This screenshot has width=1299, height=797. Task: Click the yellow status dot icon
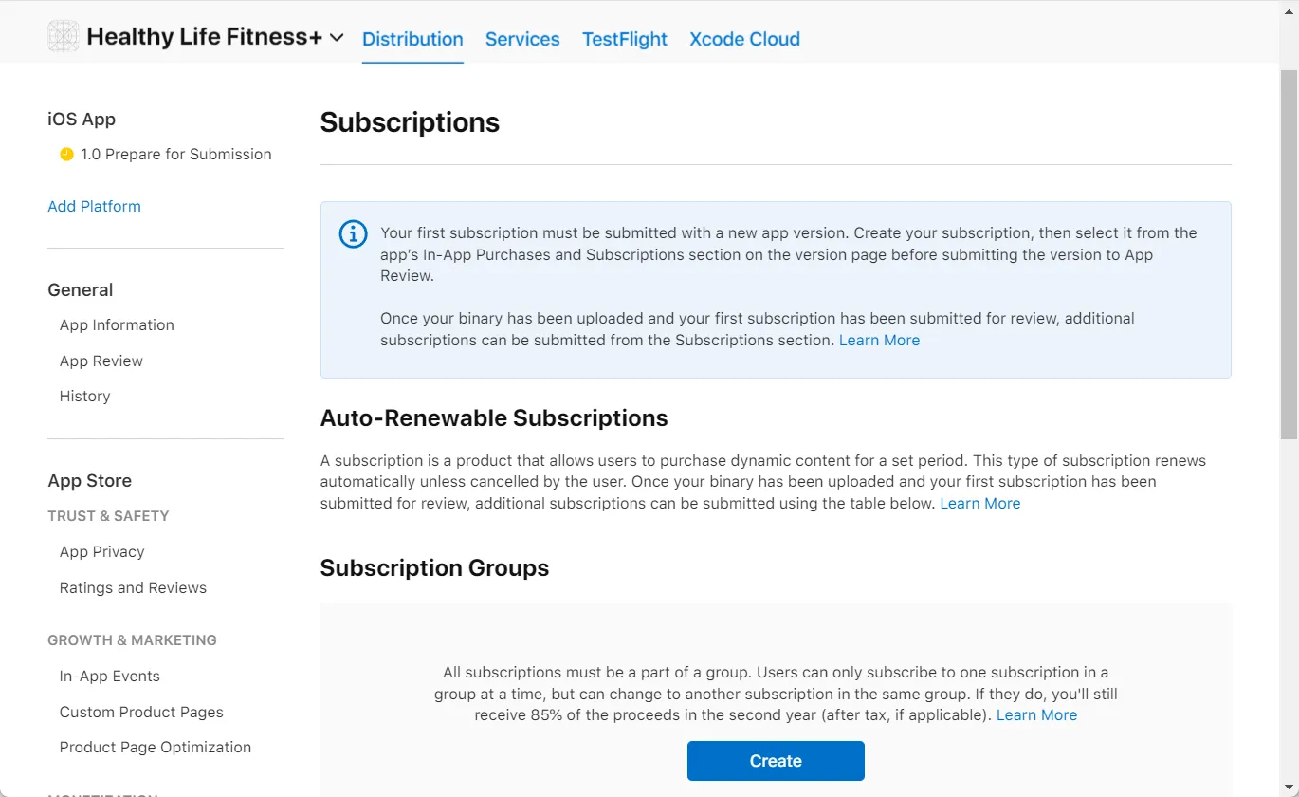pyautogui.click(x=66, y=154)
